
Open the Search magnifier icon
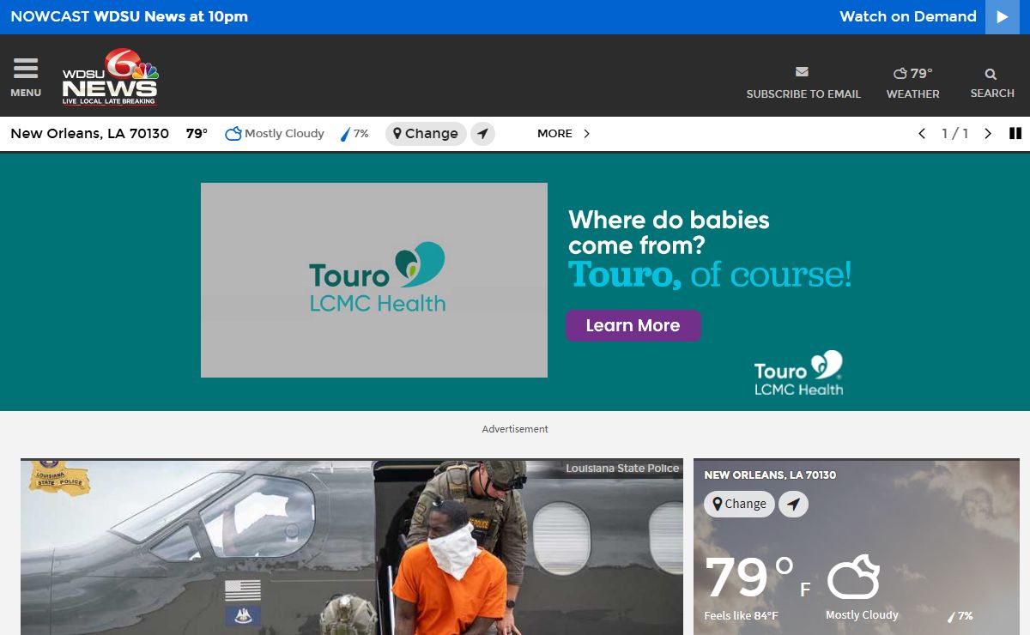click(991, 75)
